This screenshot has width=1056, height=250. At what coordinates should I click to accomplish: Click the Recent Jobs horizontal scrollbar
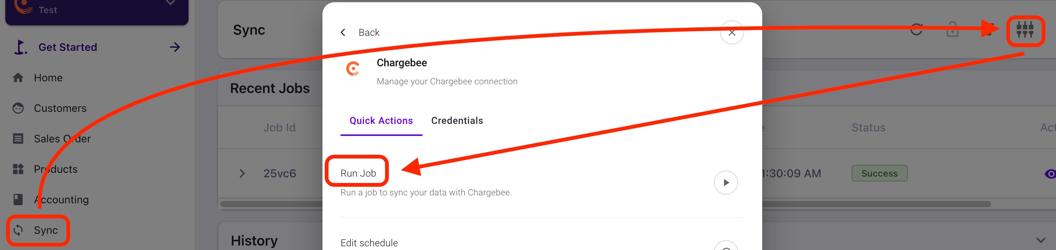coord(861,204)
